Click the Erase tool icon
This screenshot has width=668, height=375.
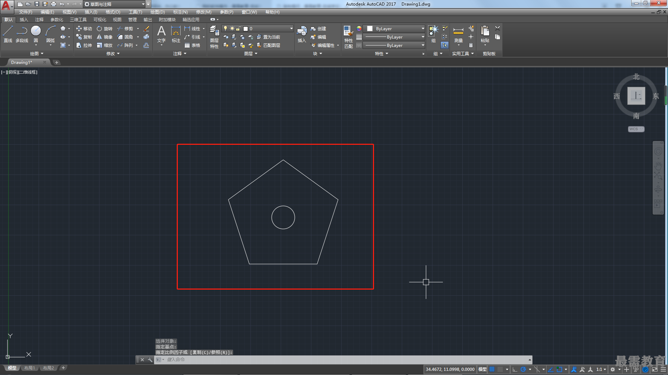click(x=146, y=28)
